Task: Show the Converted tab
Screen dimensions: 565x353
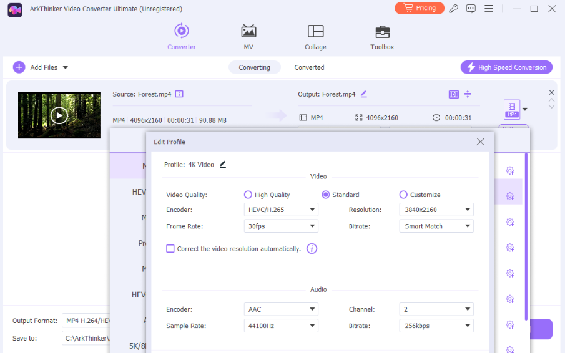Action: [309, 67]
